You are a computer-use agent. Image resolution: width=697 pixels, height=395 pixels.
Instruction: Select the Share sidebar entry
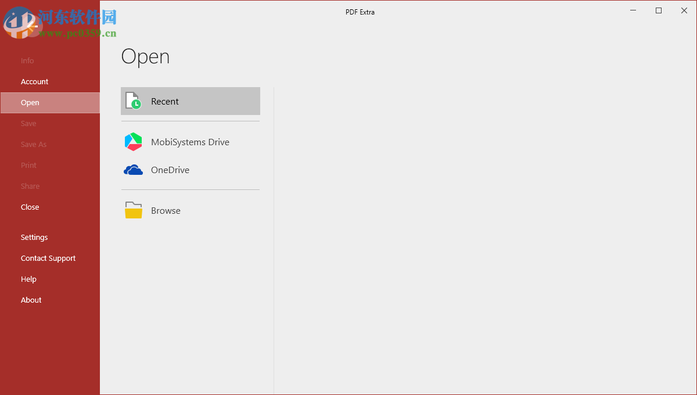(30, 186)
